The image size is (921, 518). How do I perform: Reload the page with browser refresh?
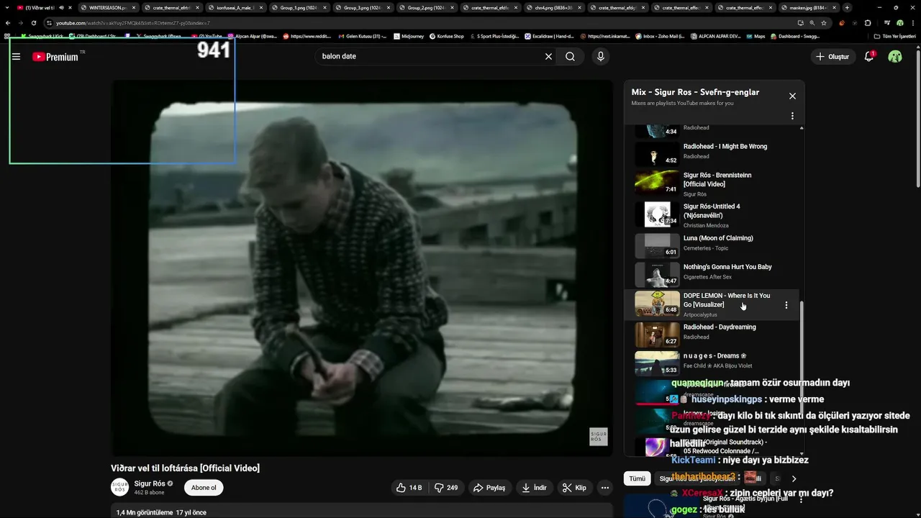(33, 23)
